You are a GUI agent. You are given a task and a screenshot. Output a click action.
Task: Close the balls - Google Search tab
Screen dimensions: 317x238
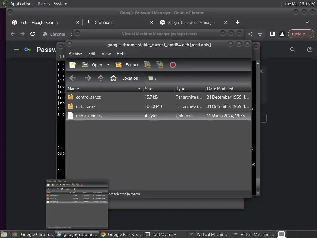[x=78, y=22]
